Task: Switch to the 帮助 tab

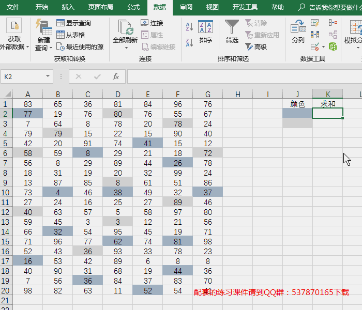Action: tap(277, 7)
